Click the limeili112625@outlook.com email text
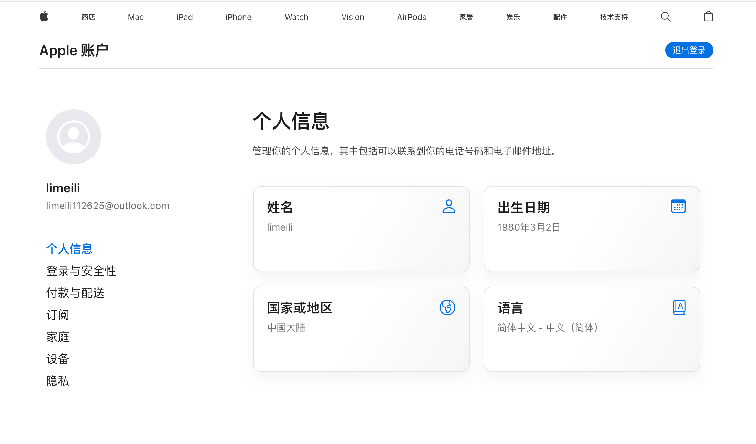Image resolution: width=756 pixels, height=444 pixels. 108,206
